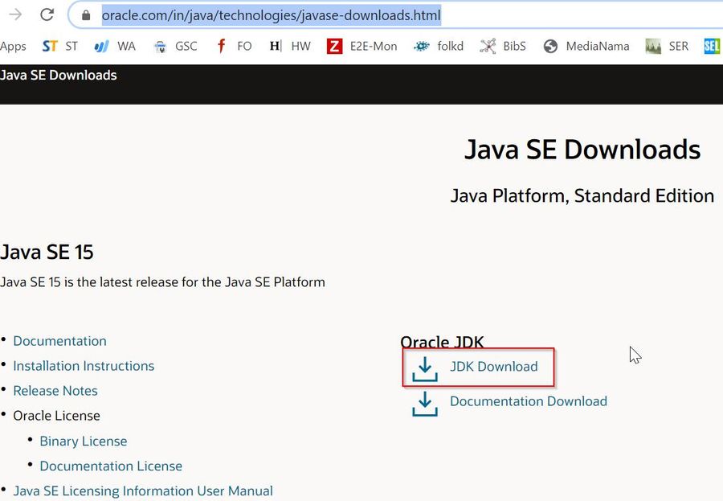Open the WA bookmark

point(115,46)
